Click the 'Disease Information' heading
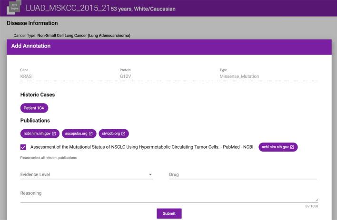Viewport: 337px width, 220px height. point(32,23)
